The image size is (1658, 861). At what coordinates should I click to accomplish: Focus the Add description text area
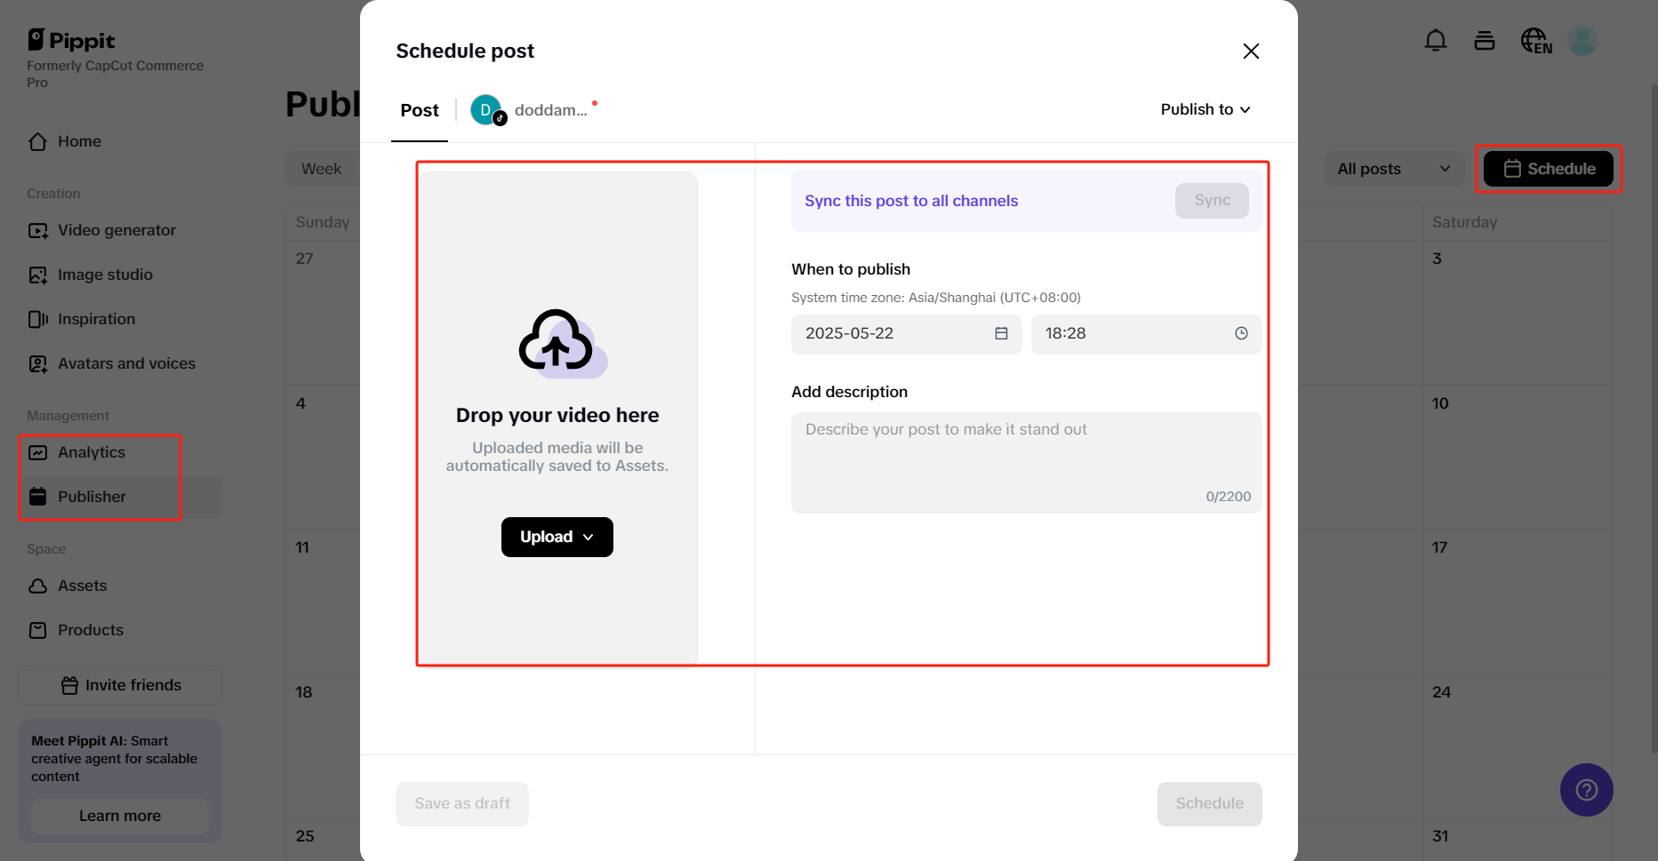pos(1026,462)
